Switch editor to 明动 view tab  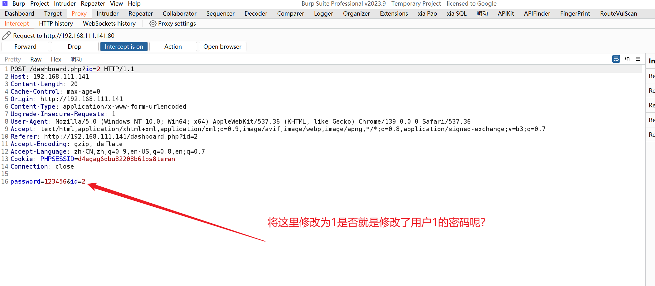point(76,59)
